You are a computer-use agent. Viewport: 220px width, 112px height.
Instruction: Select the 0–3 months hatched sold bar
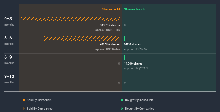tap(70, 19)
